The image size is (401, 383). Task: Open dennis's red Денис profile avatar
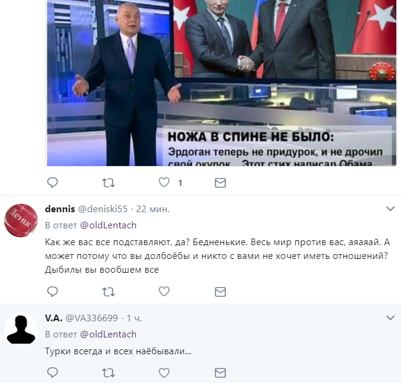pyautogui.click(x=21, y=221)
